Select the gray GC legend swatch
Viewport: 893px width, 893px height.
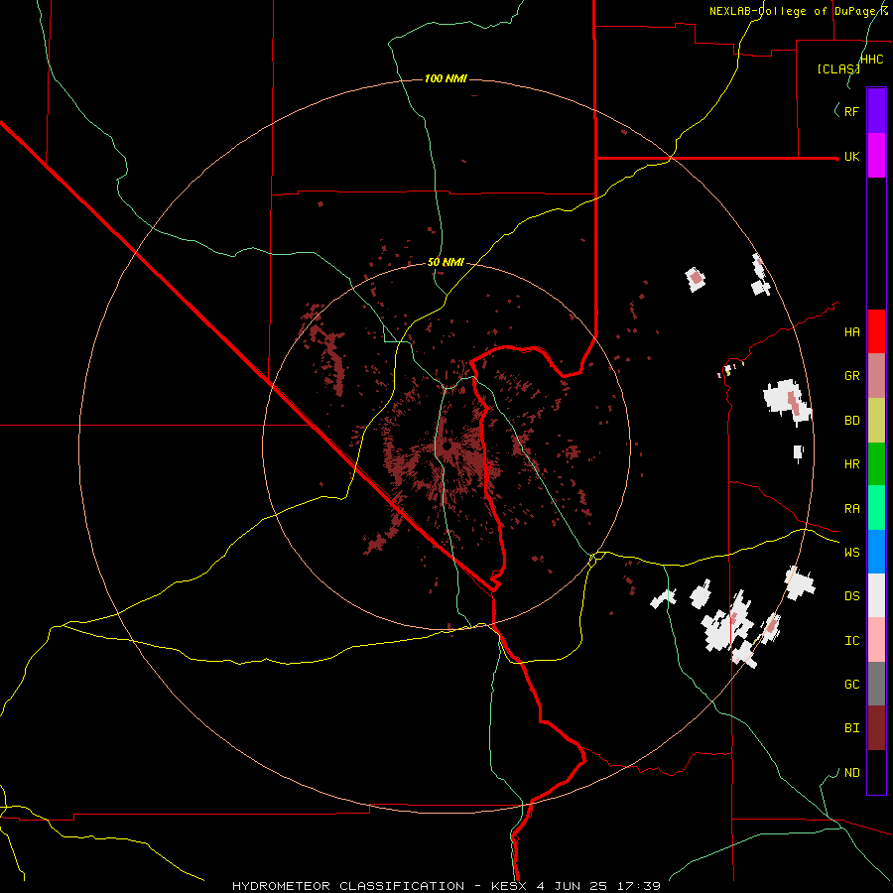tap(876, 684)
